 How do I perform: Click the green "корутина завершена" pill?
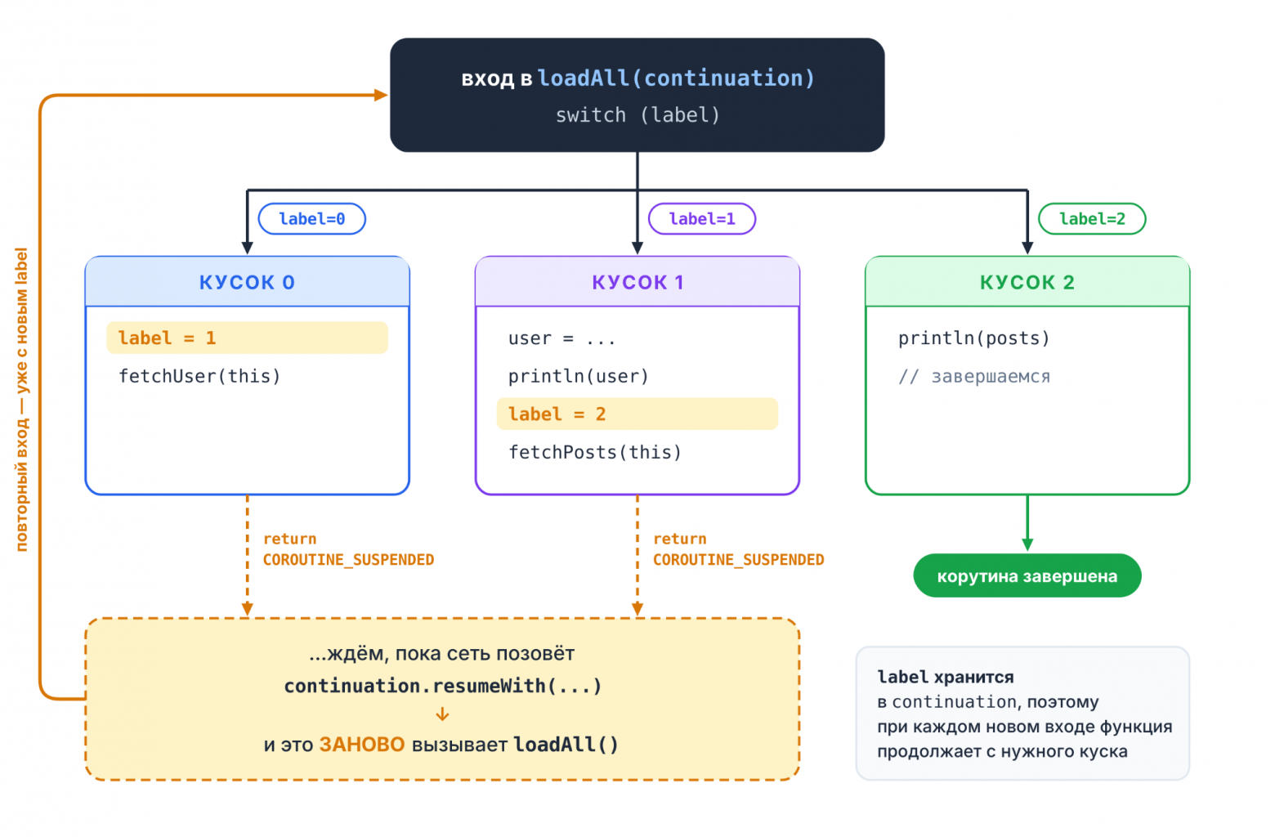(x=1027, y=576)
